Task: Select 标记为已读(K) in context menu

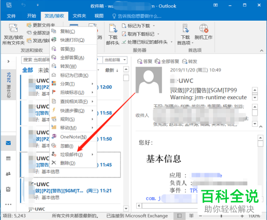Action: [73, 75]
